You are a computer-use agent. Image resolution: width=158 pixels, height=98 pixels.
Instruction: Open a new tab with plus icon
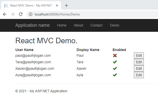click(66, 5)
